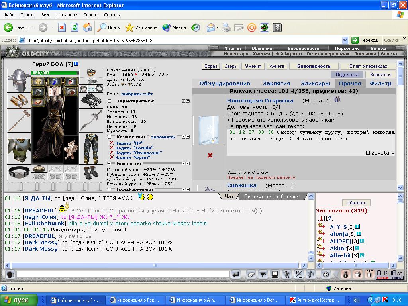The height and width of the screenshot is (306, 408).
Task: Select the spiked gloves equipment slot
Action: click(91, 101)
